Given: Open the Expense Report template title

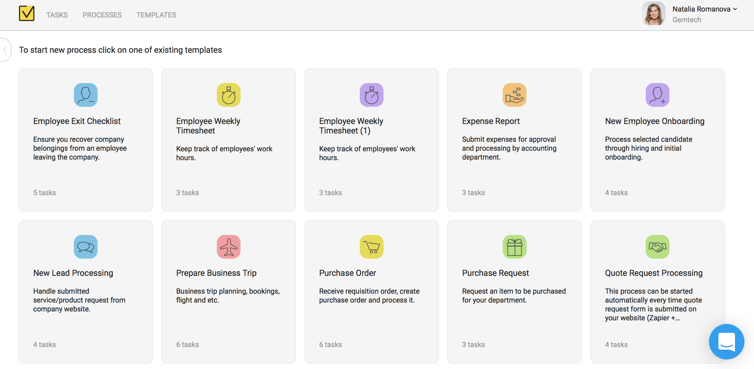Looking at the screenshot, I should pyautogui.click(x=491, y=121).
